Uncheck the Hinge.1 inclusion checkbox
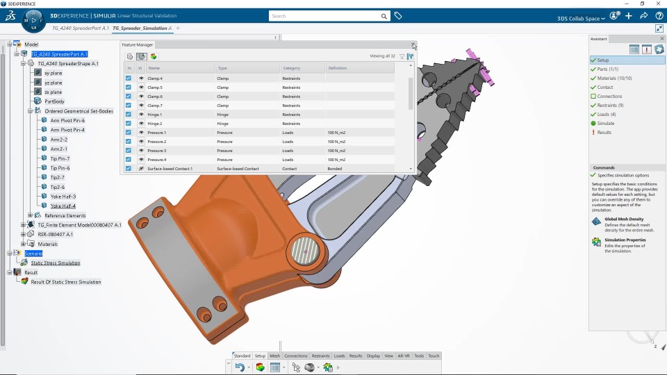The width and height of the screenshot is (667, 375). [x=129, y=115]
